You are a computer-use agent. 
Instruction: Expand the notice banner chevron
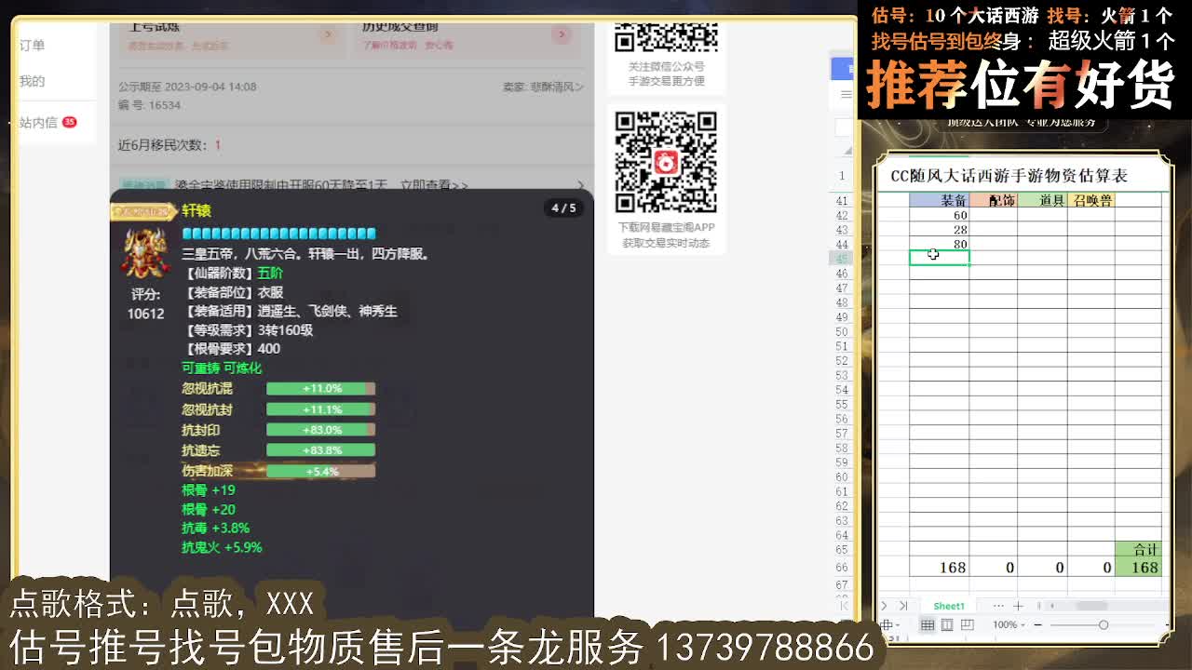point(580,185)
